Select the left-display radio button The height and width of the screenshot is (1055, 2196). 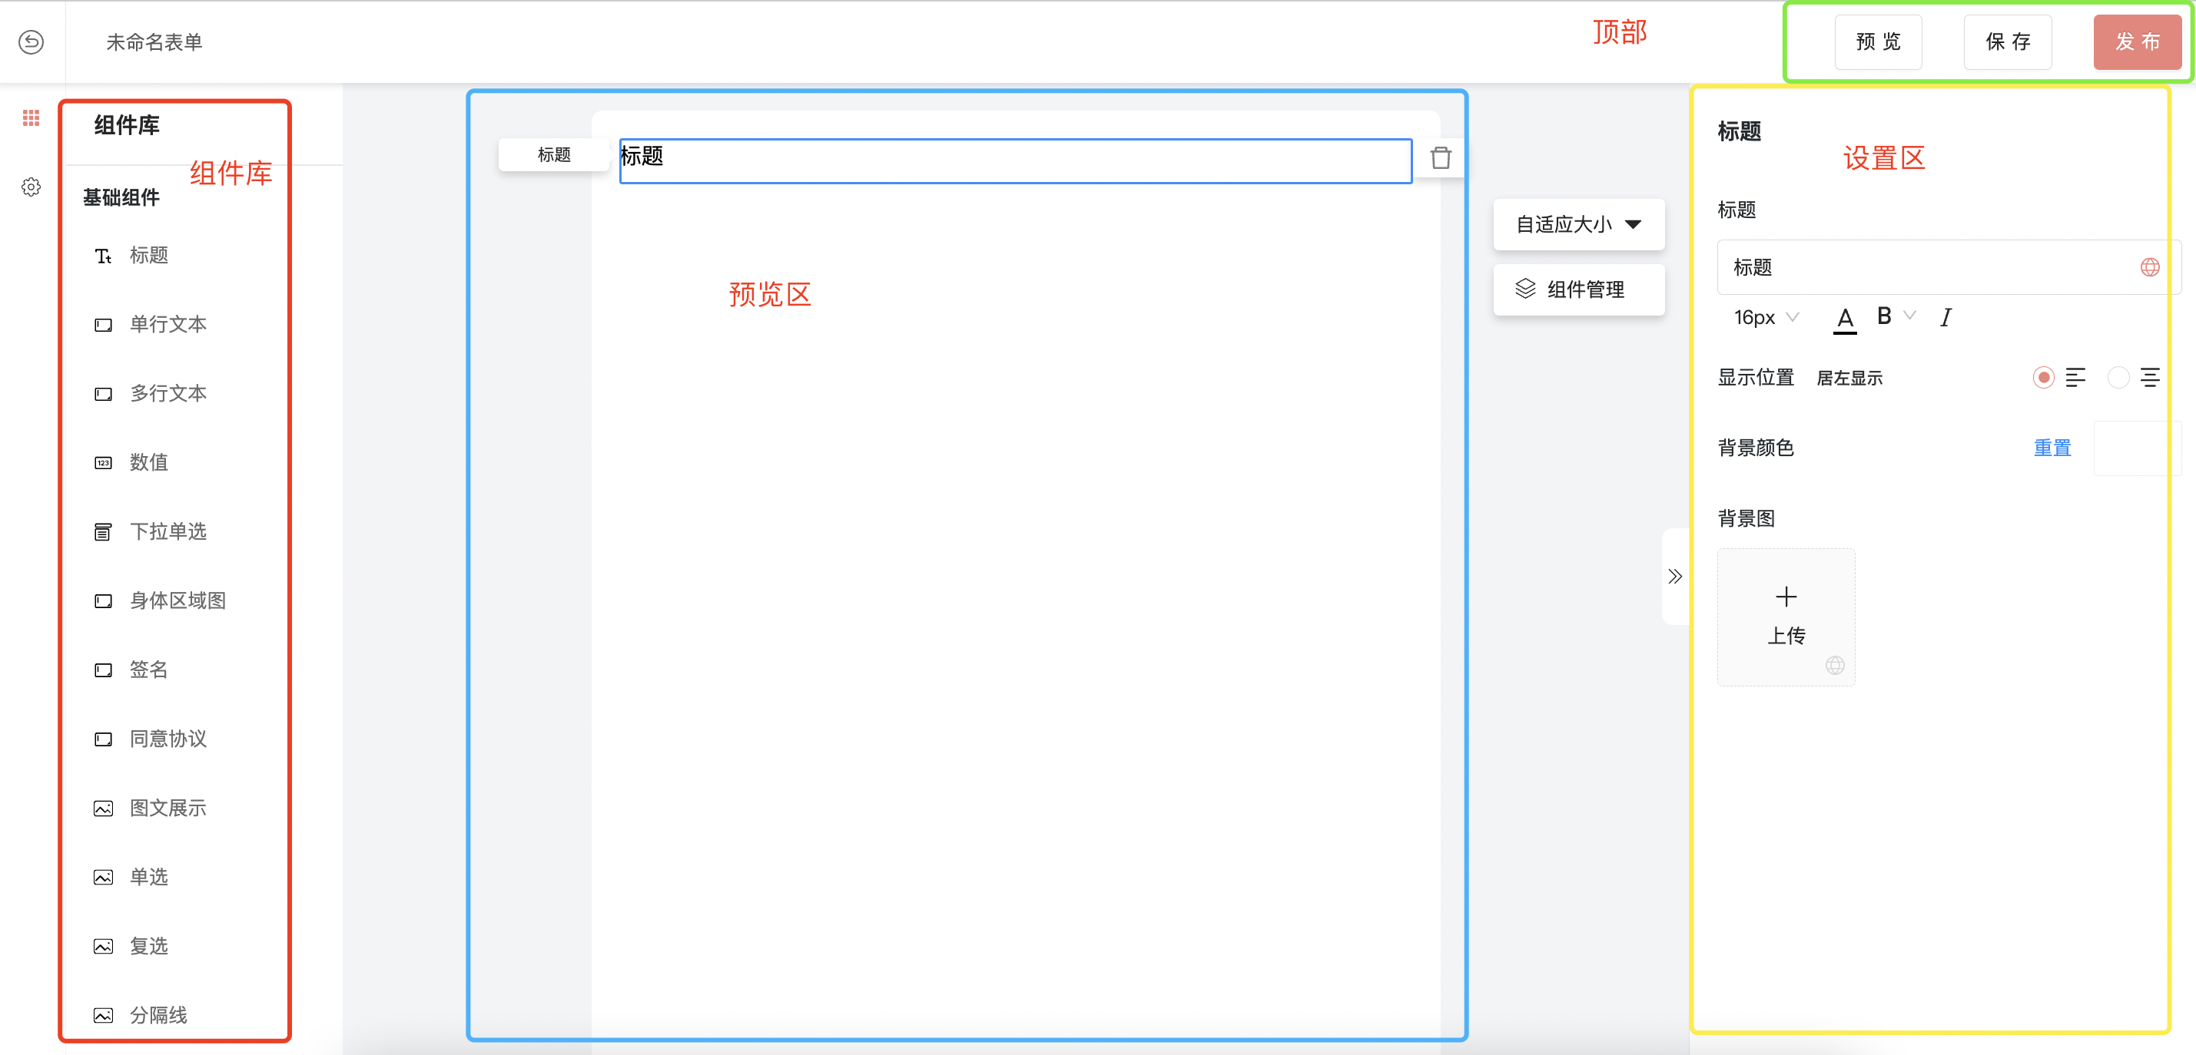(x=2042, y=378)
